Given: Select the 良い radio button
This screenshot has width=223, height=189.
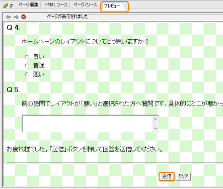Looking at the screenshot, I should pyautogui.click(x=27, y=57).
